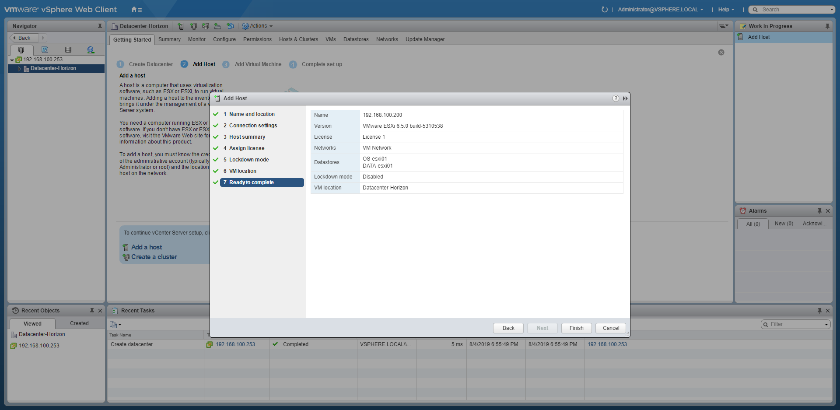The height and width of the screenshot is (410, 840).
Task: Pin the Alarms panel
Action: [819, 211]
